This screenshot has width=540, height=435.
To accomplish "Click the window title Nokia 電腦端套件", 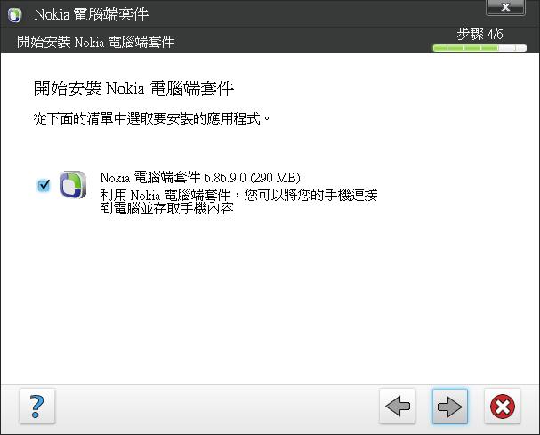I will tap(92, 14).
